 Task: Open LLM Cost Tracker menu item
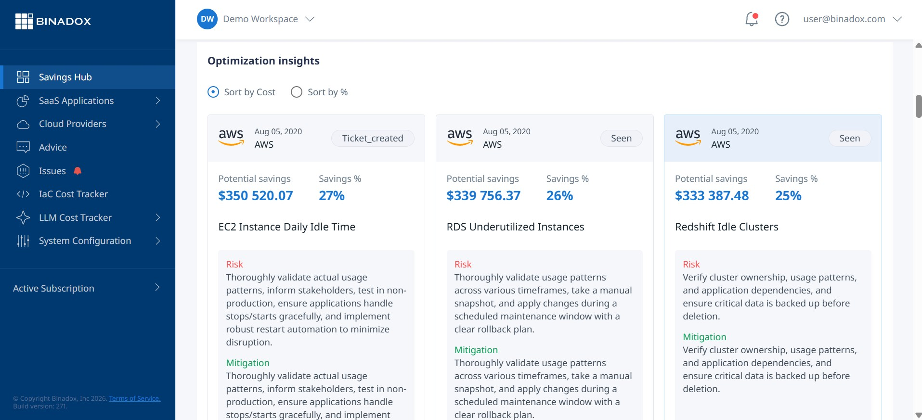pyautogui.click(x=88, y=217)
